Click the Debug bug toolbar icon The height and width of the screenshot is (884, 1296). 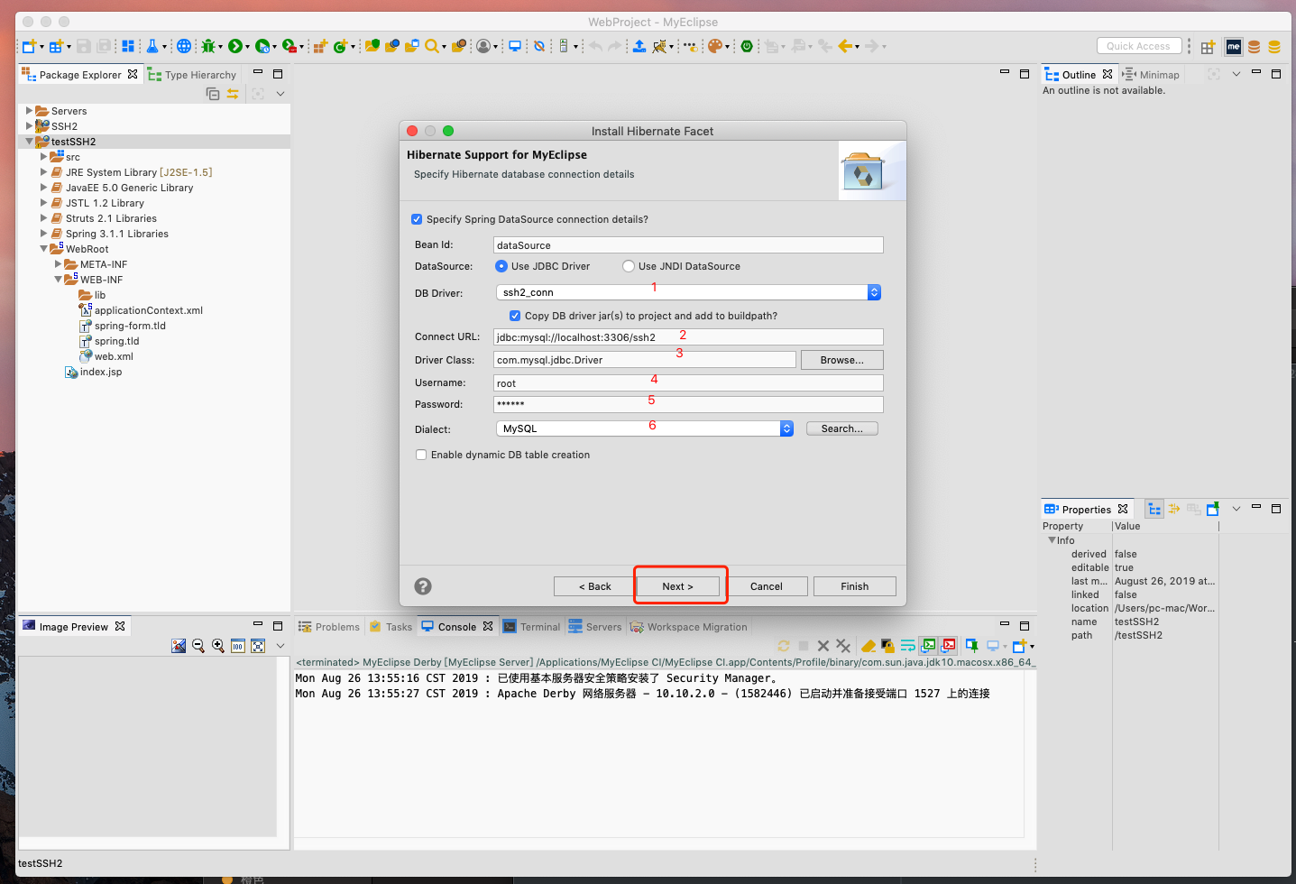pos(208,46)
